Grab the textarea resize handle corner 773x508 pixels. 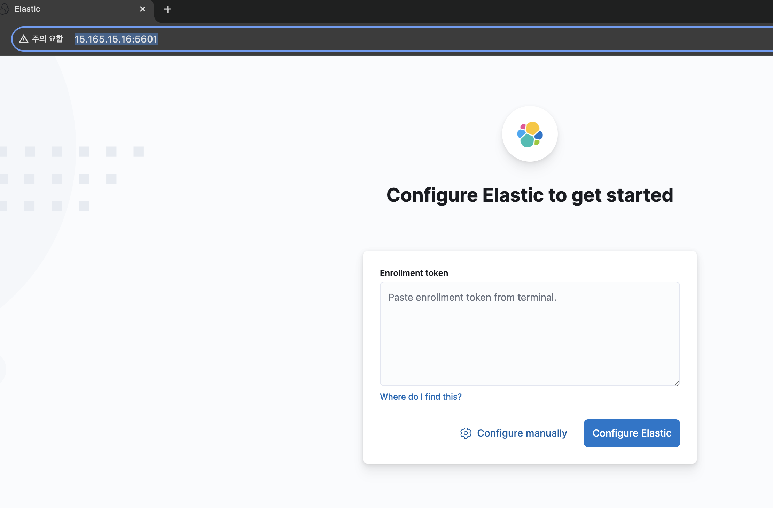[677, 383]
